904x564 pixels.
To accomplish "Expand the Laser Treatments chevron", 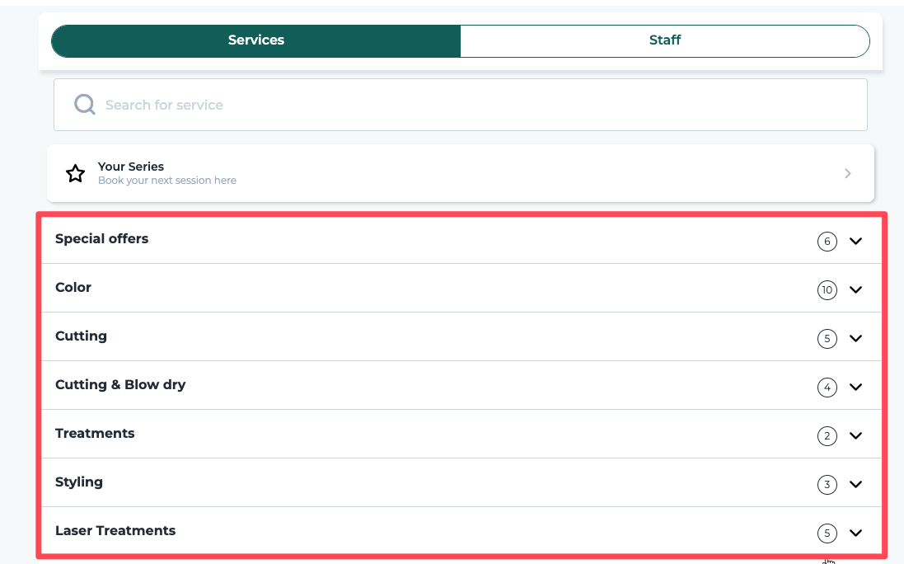I will click(x=855, y=533).
